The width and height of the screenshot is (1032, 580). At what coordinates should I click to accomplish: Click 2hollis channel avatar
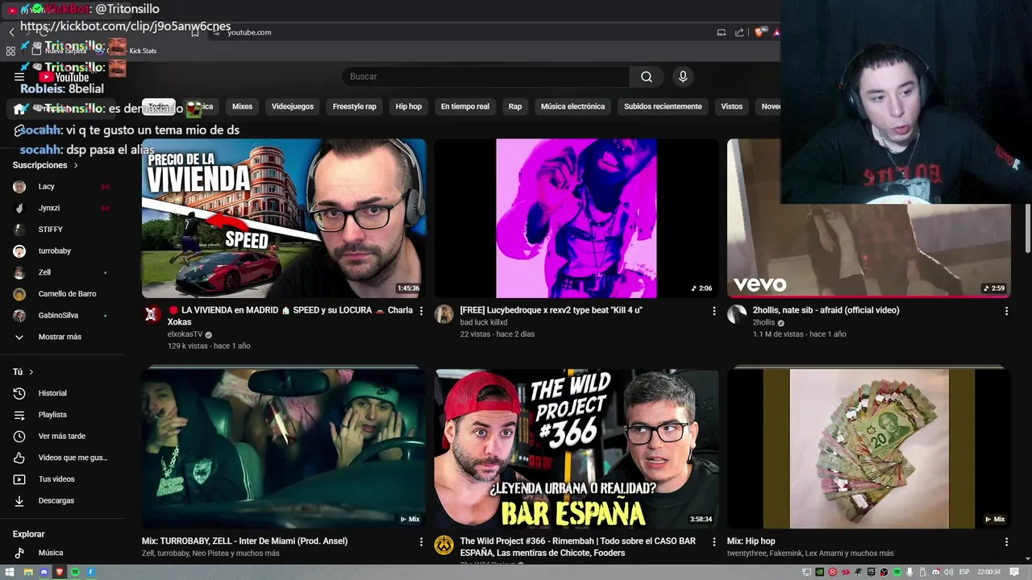point(737,314)
